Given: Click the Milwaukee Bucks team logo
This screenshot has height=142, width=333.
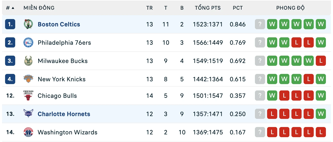Looking at the screenshot, I should pyautogui.click(x=28, y=61).
